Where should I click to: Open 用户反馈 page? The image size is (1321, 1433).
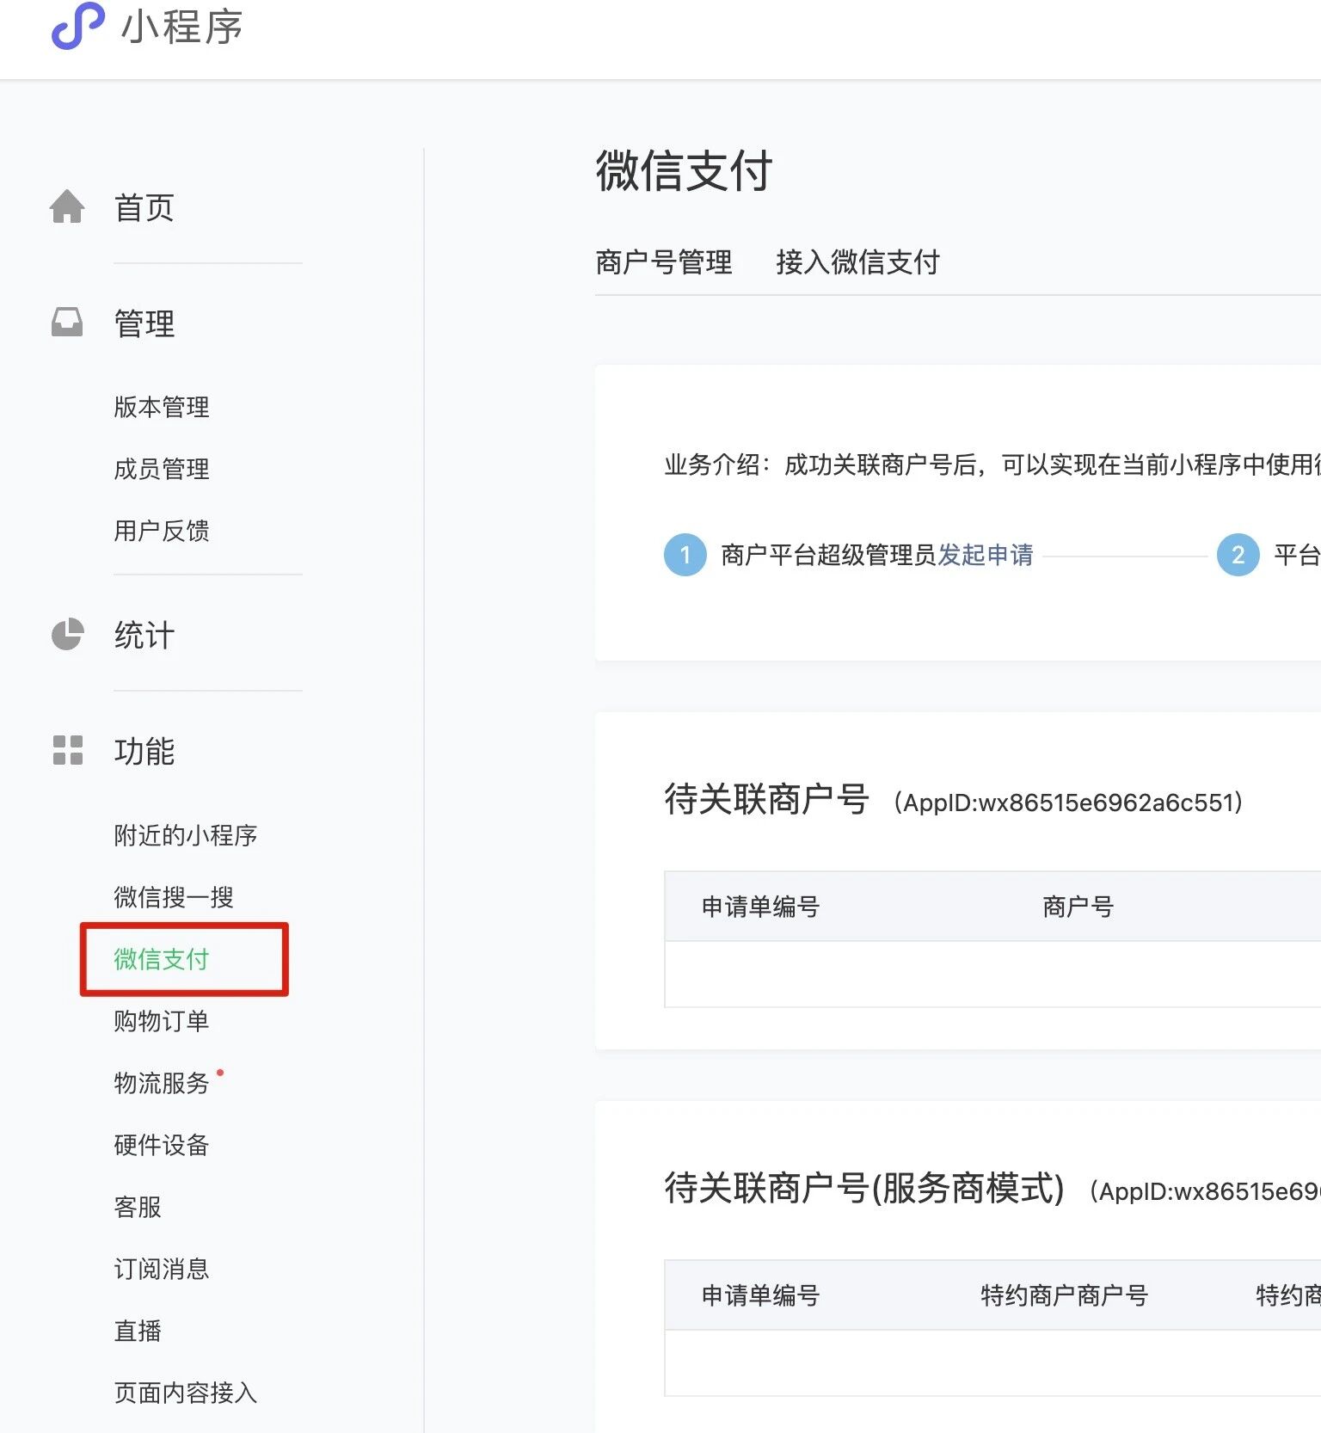coord(162,531)
